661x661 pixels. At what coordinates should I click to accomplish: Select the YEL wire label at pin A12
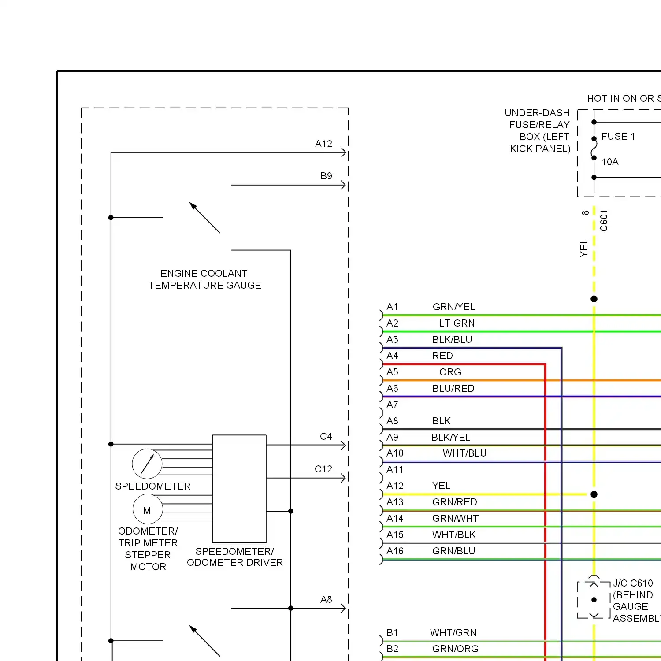coord(441,486)
